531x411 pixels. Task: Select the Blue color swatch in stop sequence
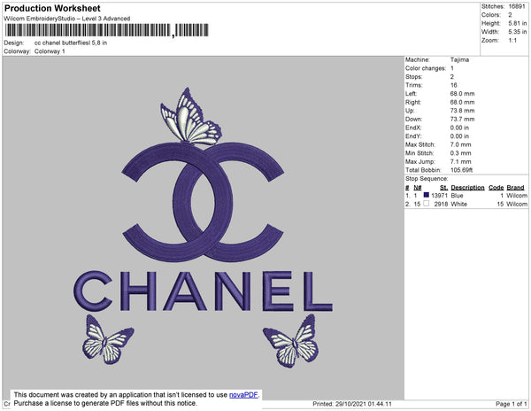click(426, 195)
